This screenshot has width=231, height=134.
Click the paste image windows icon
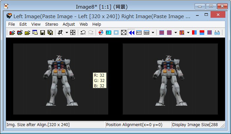tap(35, 33)
